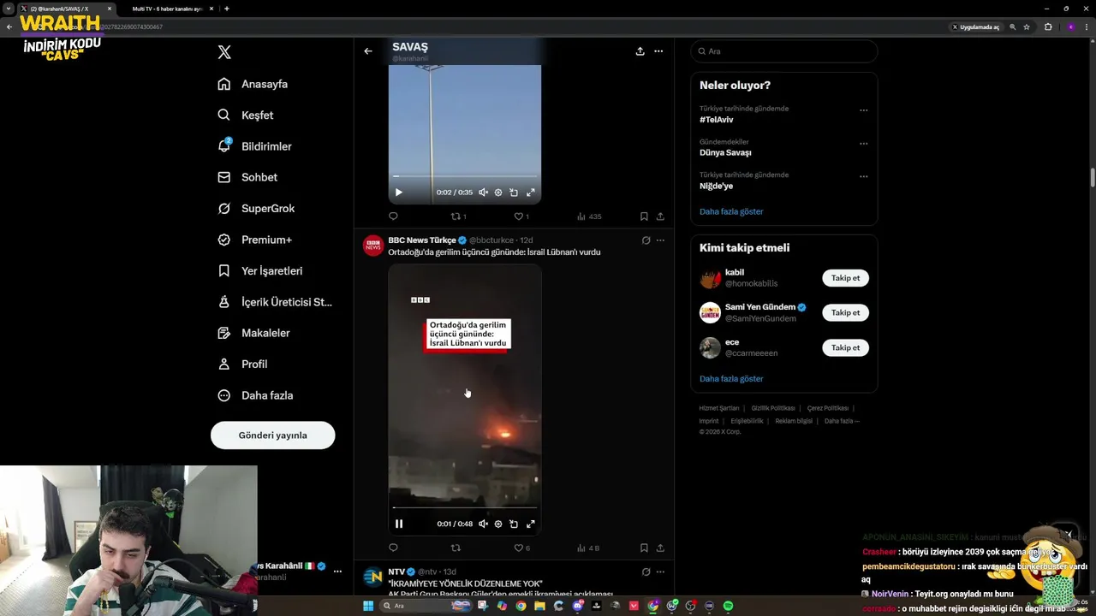1096x616 pixels.
Task: Mute the BBC 0:48 video
Action: (483, 524)
